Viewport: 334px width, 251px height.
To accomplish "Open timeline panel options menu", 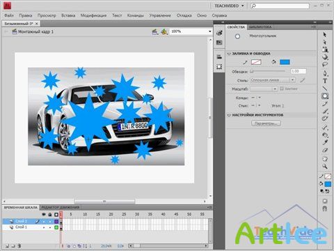I will (x=209, y=207).
